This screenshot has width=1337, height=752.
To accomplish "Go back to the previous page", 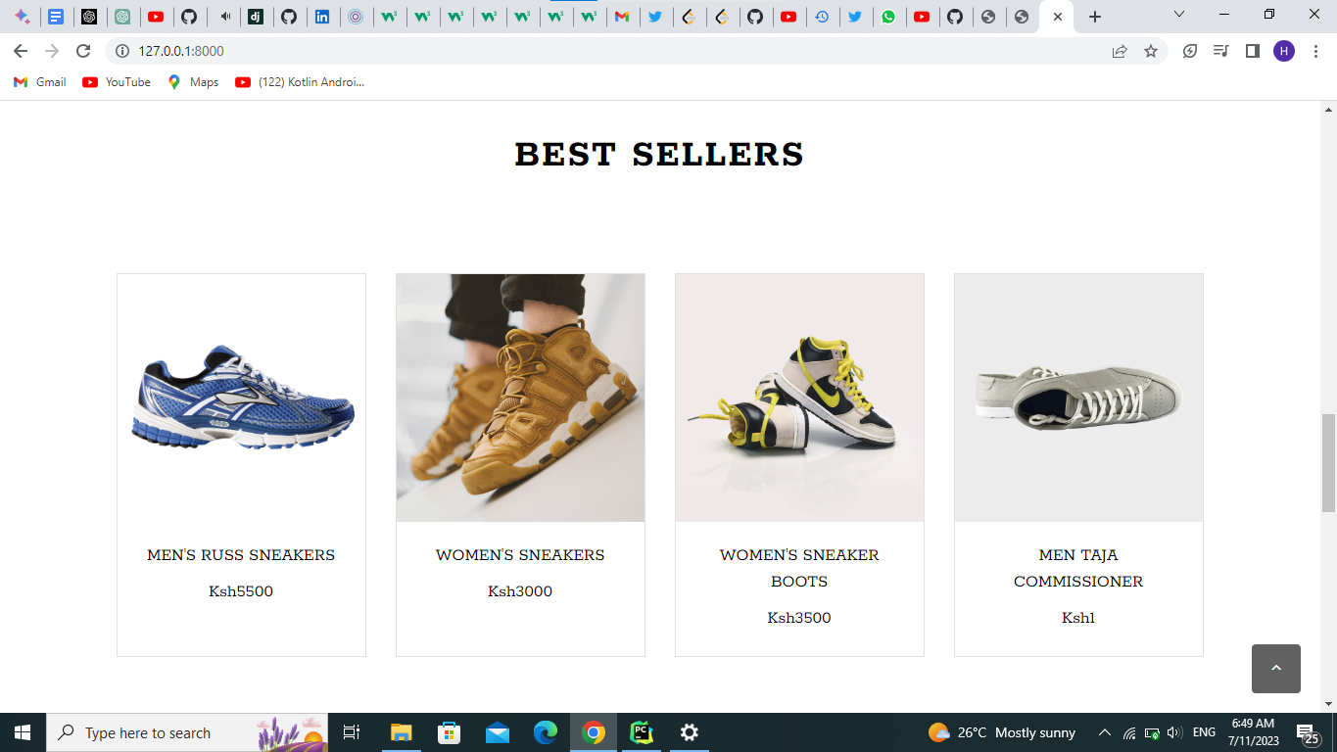I will click(21, 51).
